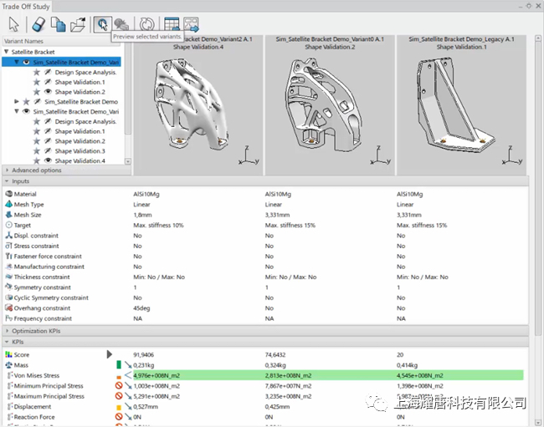Click the Mesh Type row icon
544x427 pixels.
[x=8, y=205]
